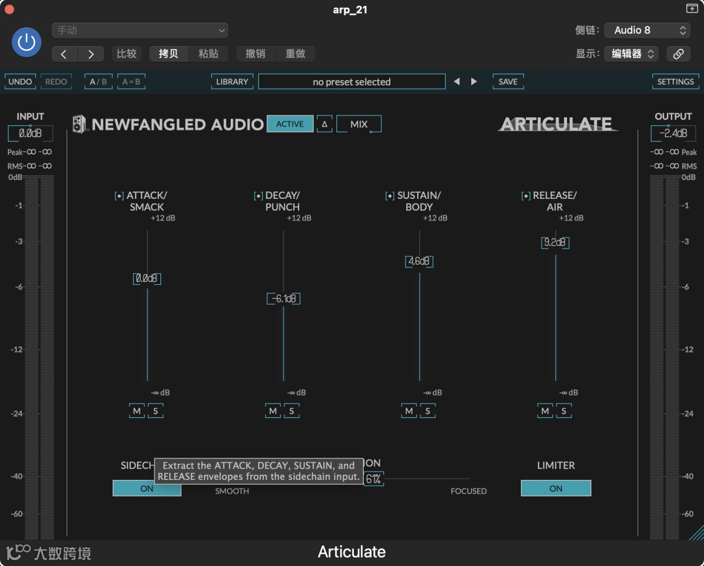
Task: Go to previous preset with left chevron
Action: (64, 54)
